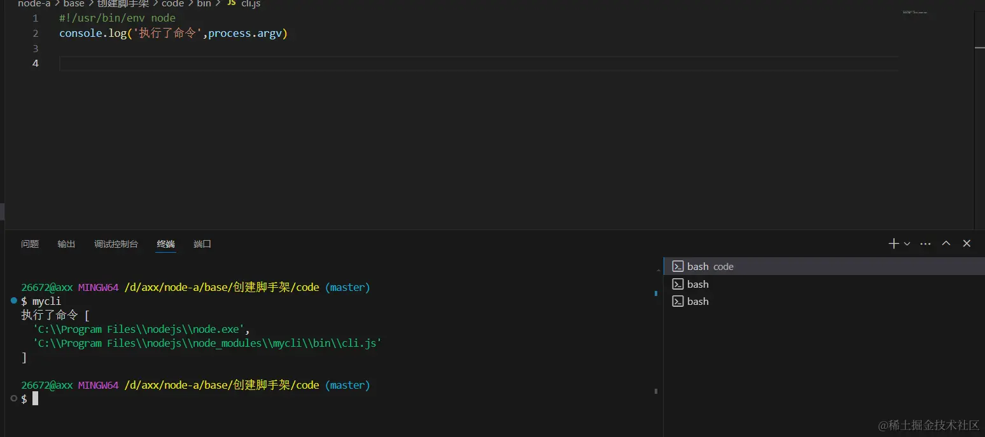The width and height of the screenshot is (985, 437).
Task: Click the new terminal plus icon
Action: (x=893, y=243)
